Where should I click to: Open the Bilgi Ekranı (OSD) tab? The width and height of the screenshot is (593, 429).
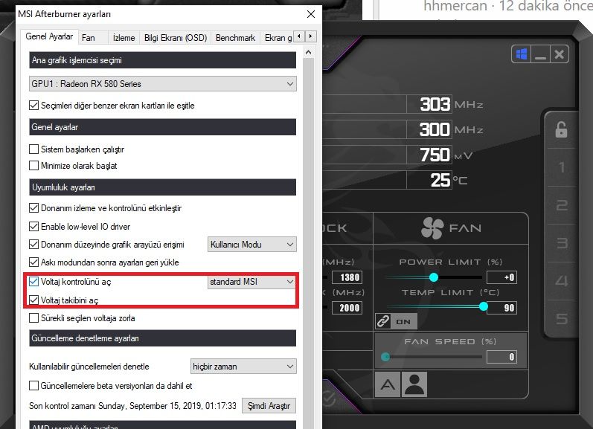click(x=176, y=38)
